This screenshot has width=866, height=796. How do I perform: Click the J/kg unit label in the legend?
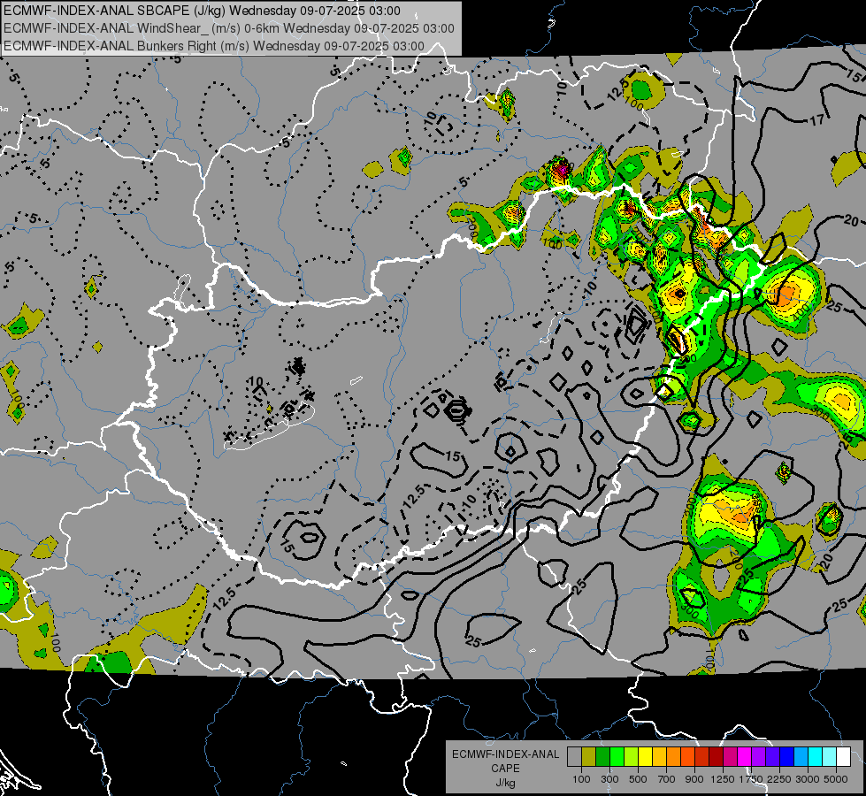coord(505,783)
